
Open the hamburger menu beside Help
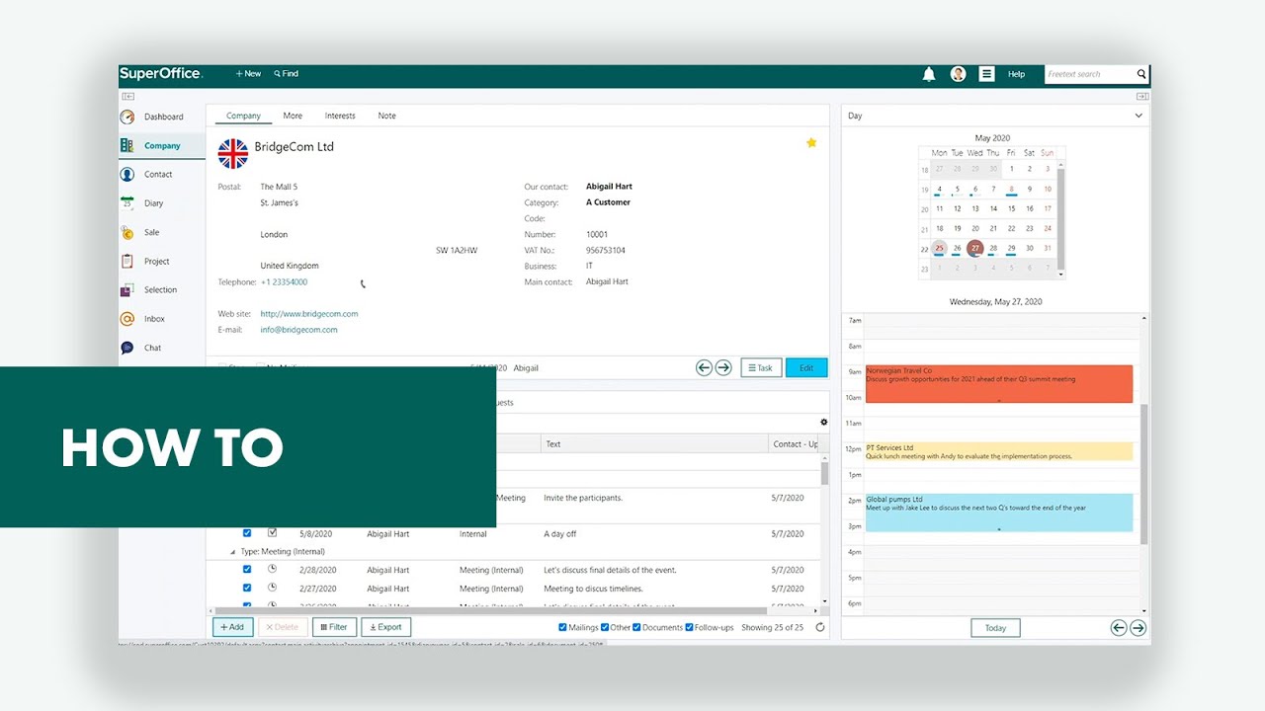(x=986, y=74)
